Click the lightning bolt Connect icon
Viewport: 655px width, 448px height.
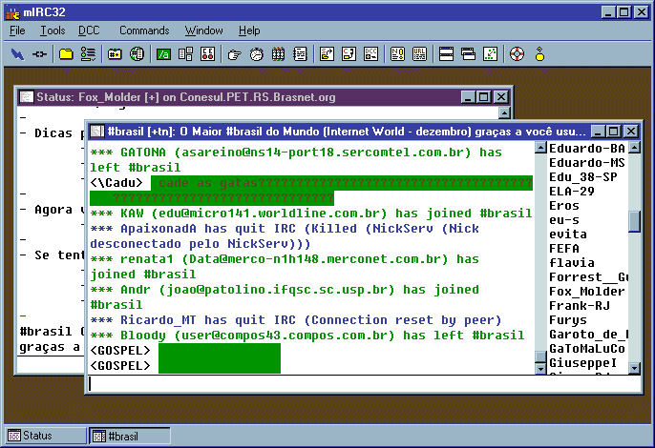tap(17, 54)
